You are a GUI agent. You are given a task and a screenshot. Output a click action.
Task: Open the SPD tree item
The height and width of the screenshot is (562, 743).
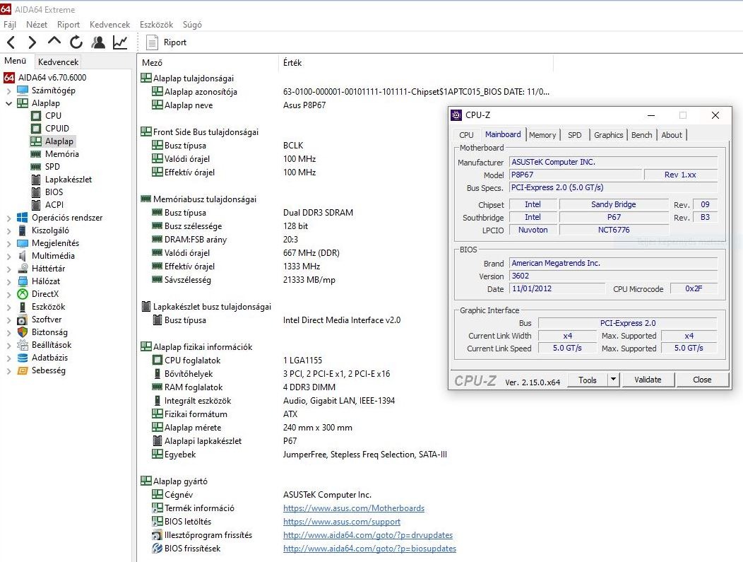[52, 167]
